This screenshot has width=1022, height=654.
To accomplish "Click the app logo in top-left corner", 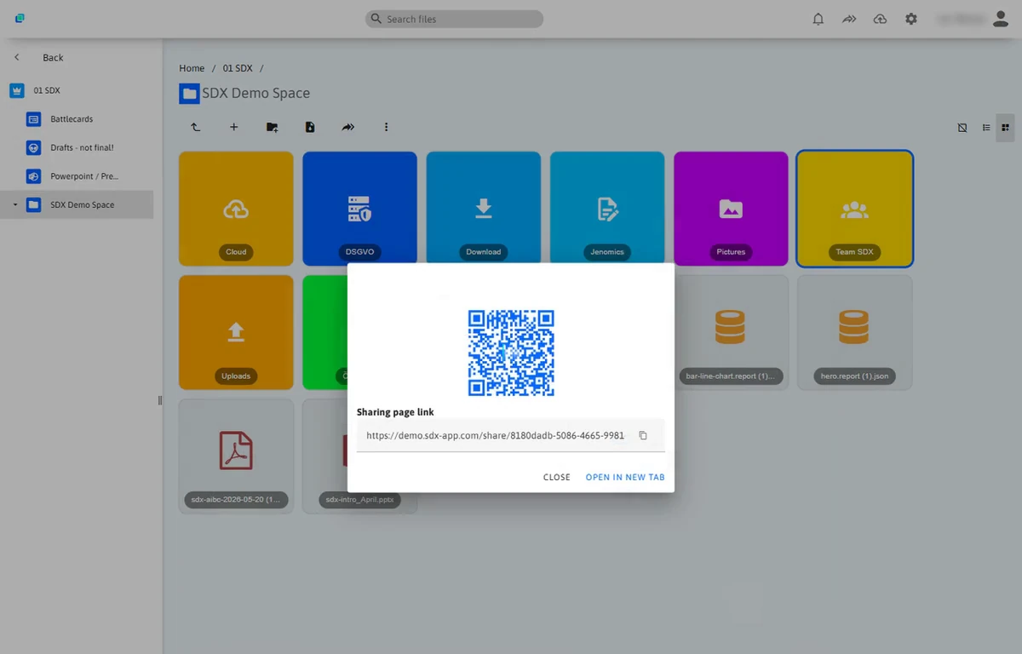I will 20,19.
